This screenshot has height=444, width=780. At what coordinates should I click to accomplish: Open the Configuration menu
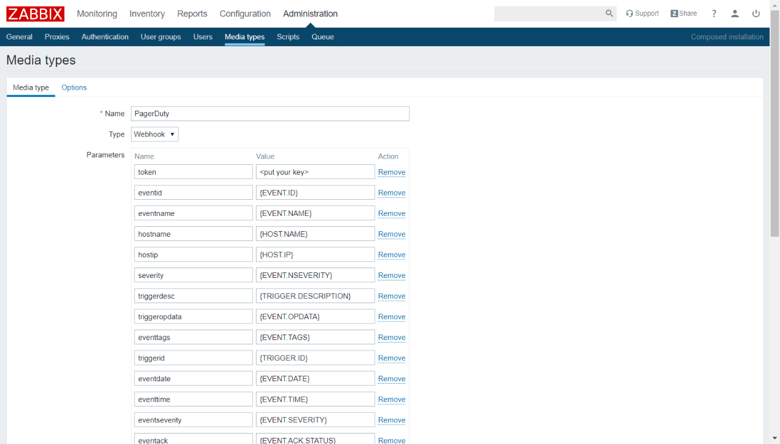[245, 14]
